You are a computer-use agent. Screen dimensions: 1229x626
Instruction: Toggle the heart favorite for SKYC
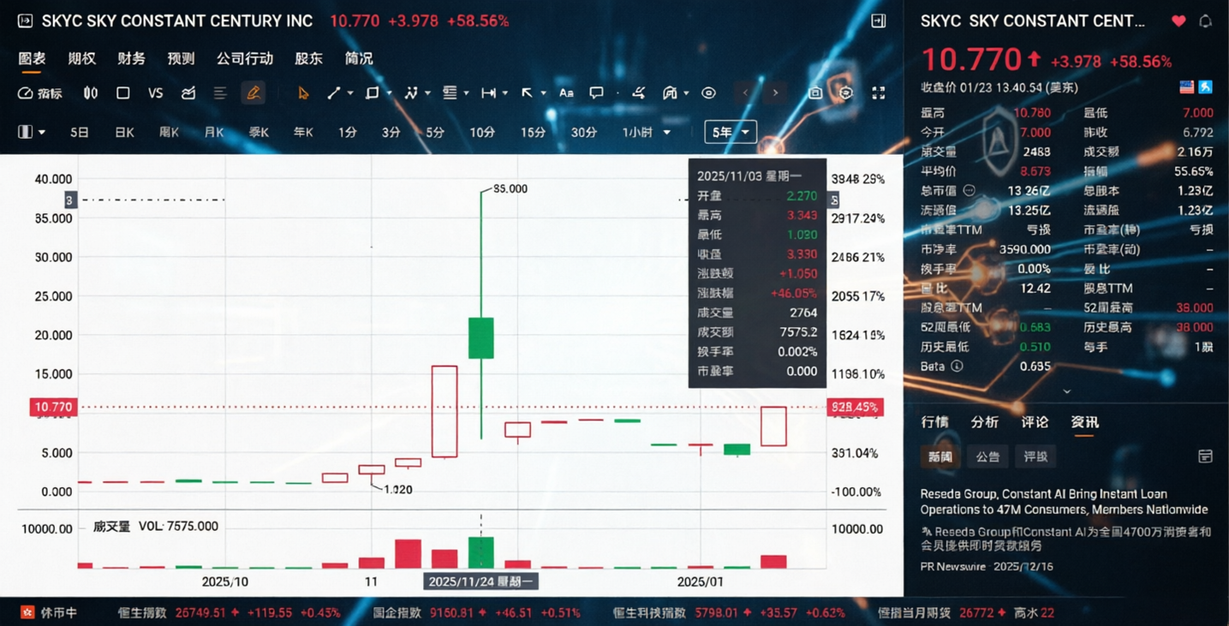[1178, 21]
